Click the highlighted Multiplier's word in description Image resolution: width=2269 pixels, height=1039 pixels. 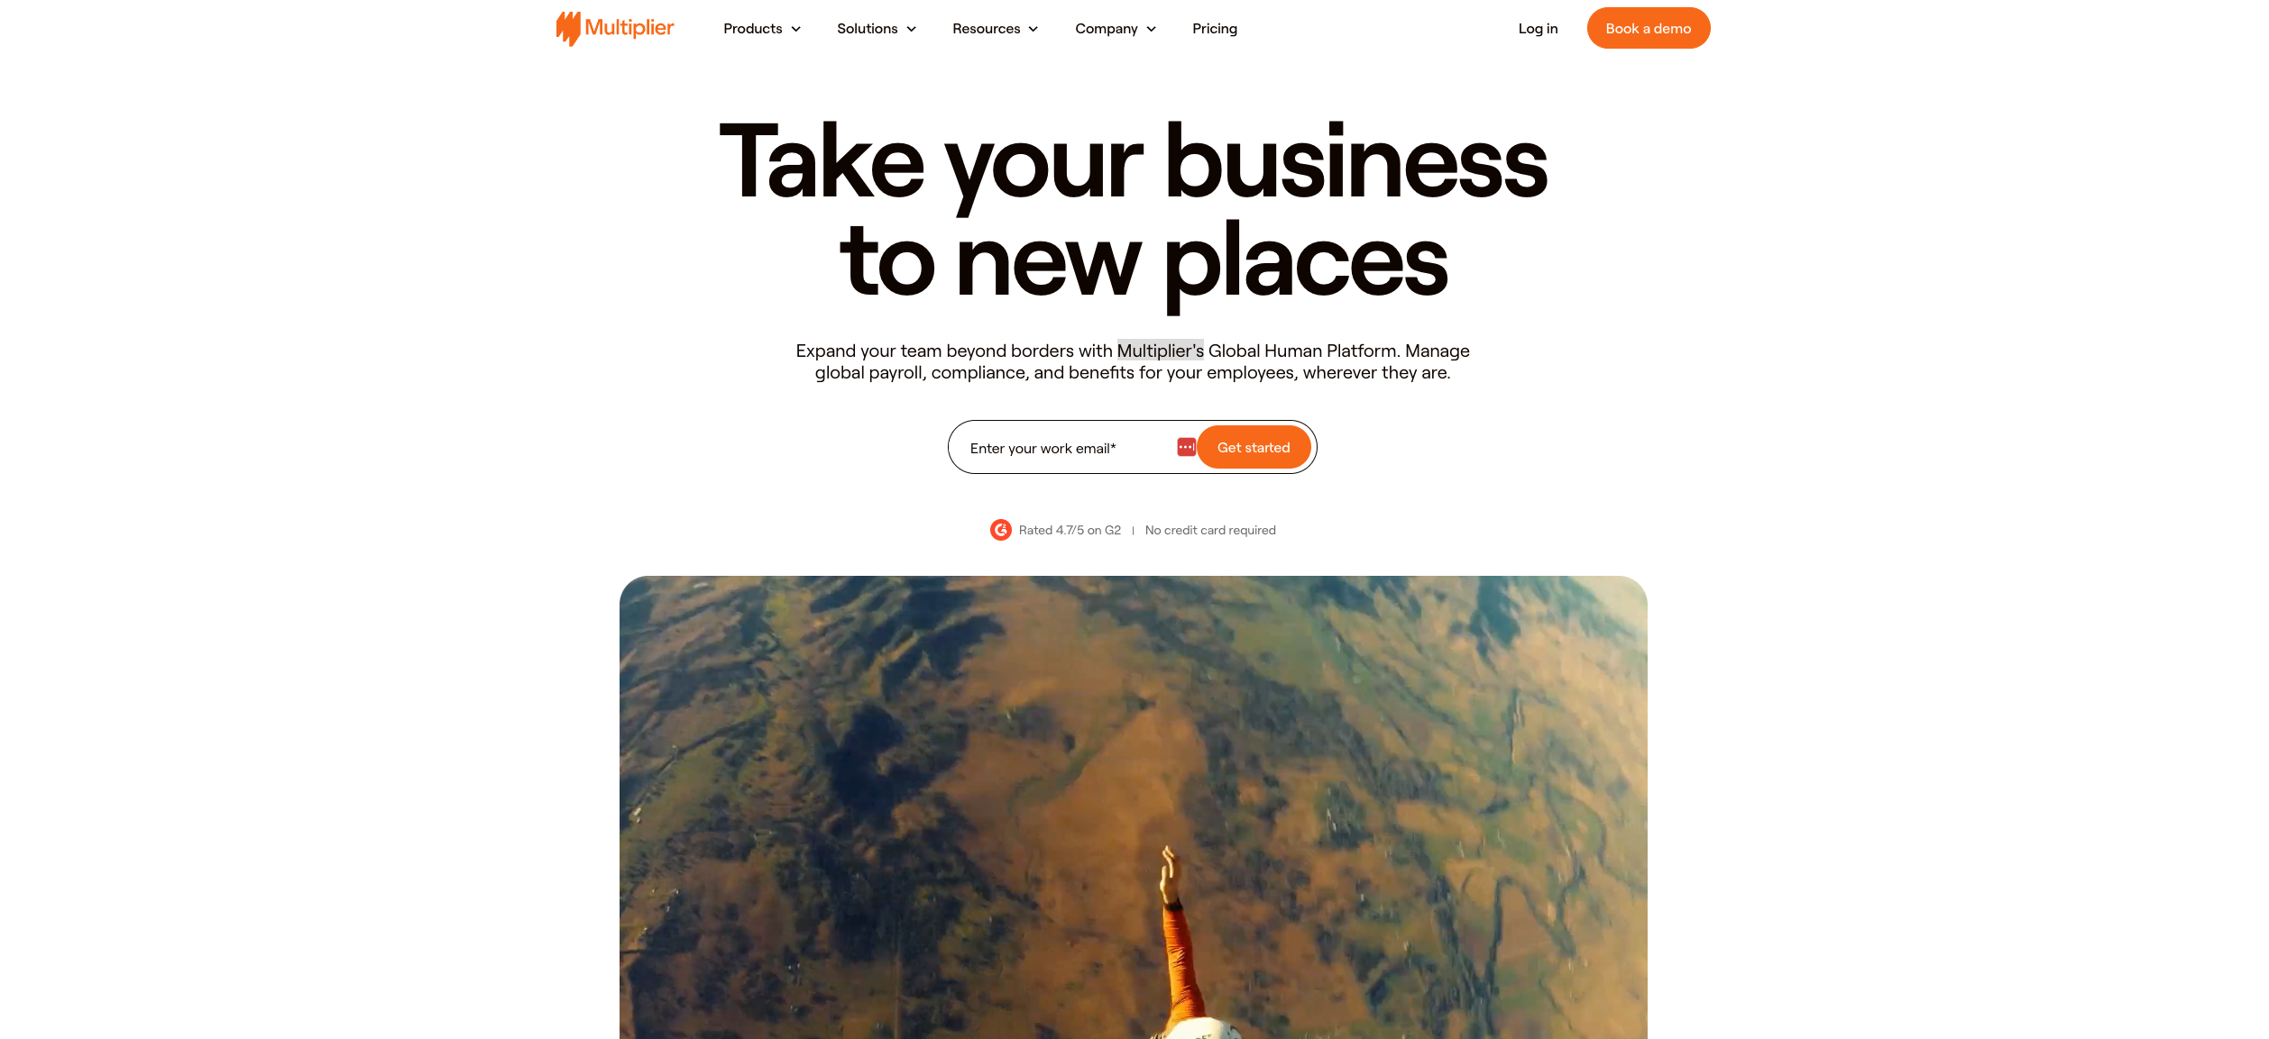coord(1161,351)
